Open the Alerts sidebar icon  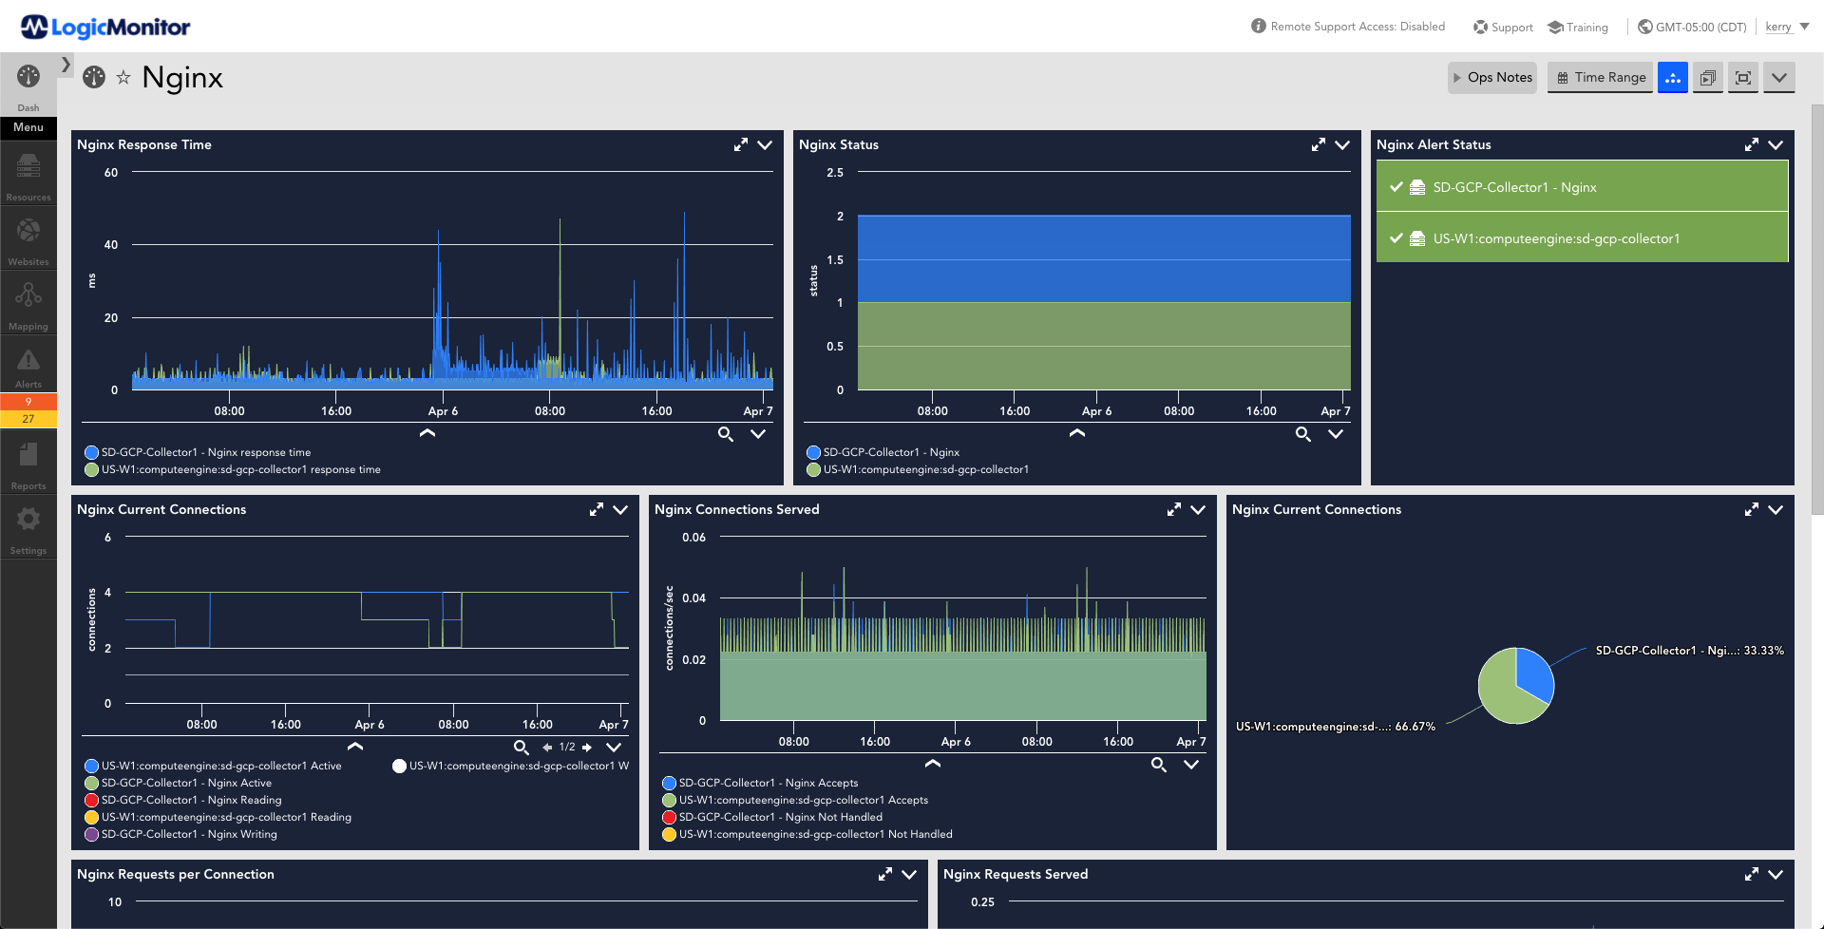28,367
